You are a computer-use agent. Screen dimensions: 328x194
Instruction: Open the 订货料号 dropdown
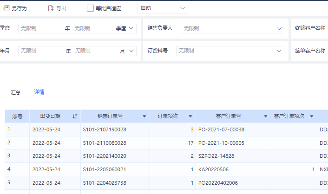(x=230, y=51)
